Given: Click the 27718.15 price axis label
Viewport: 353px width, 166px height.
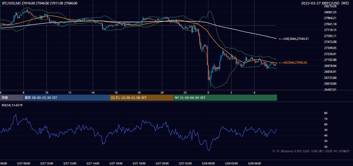Looking at the screenshot, I should point(330,30).
